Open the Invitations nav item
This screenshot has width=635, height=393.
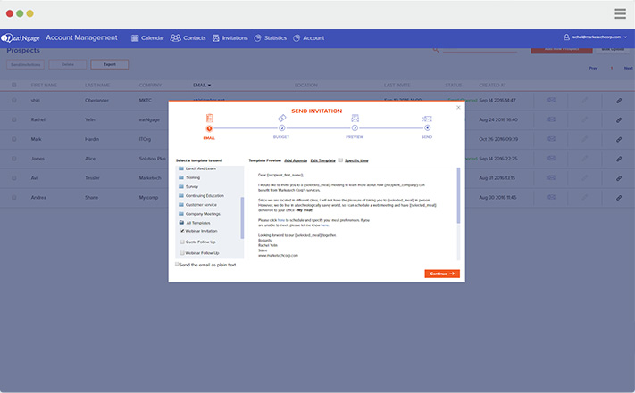click(230, 38)
